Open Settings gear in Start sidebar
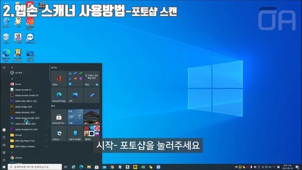 tap(4, 153)
